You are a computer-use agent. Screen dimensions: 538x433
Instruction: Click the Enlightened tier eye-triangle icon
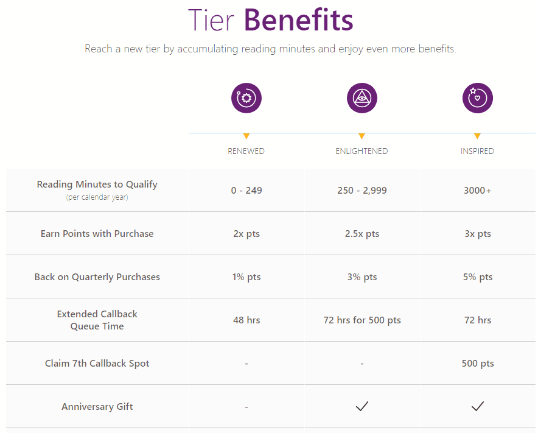[x=362, y=98]
